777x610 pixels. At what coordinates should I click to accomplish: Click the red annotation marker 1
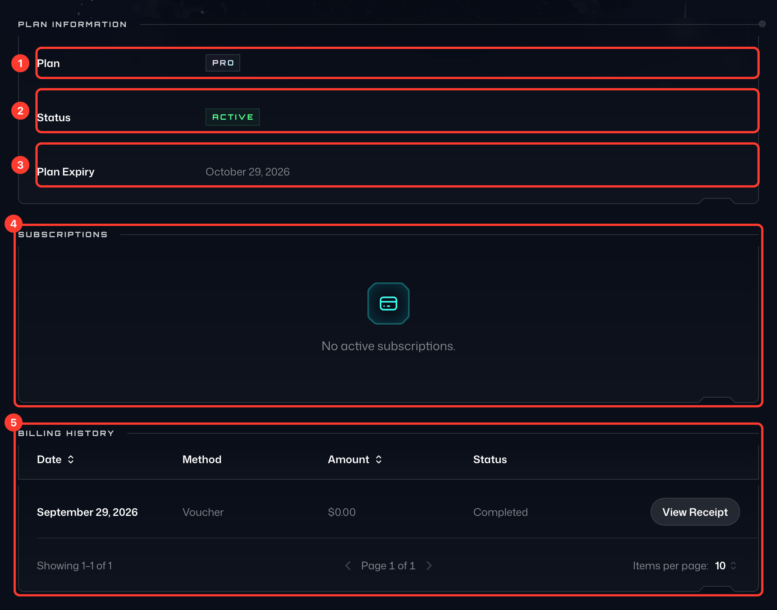(20, 63)
